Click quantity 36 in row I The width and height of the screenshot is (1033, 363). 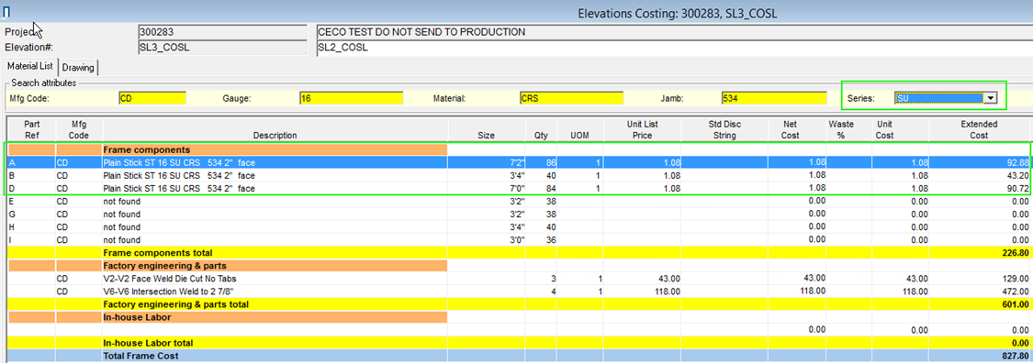tap(541, 239)
